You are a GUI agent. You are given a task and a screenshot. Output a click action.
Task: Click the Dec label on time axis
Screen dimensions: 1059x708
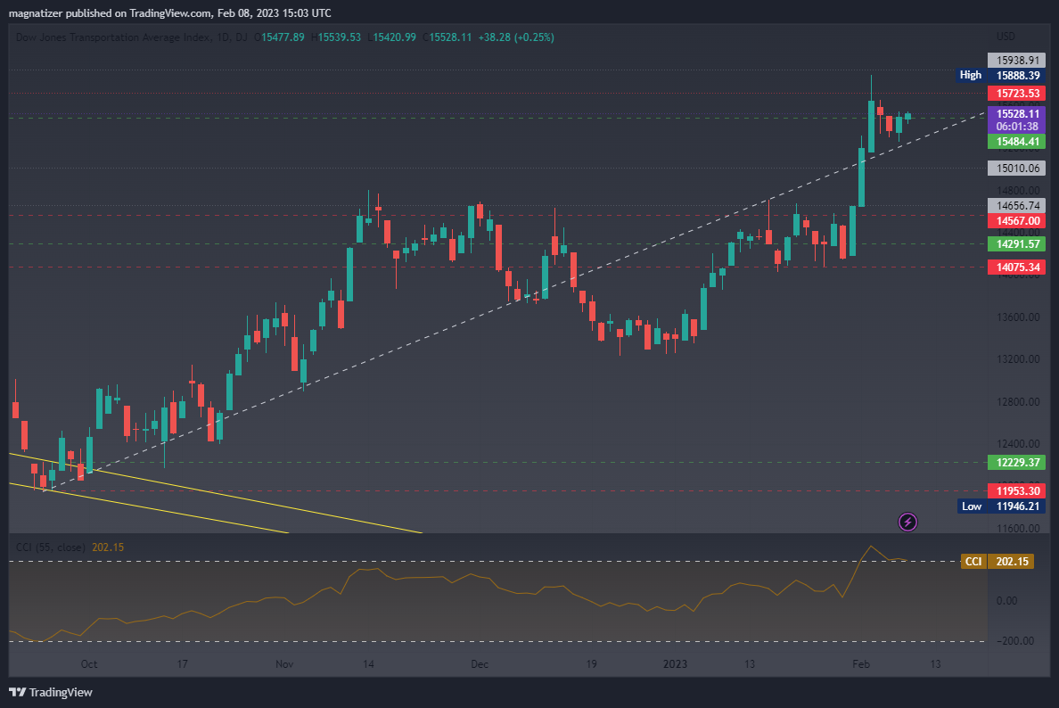point(480,664)
